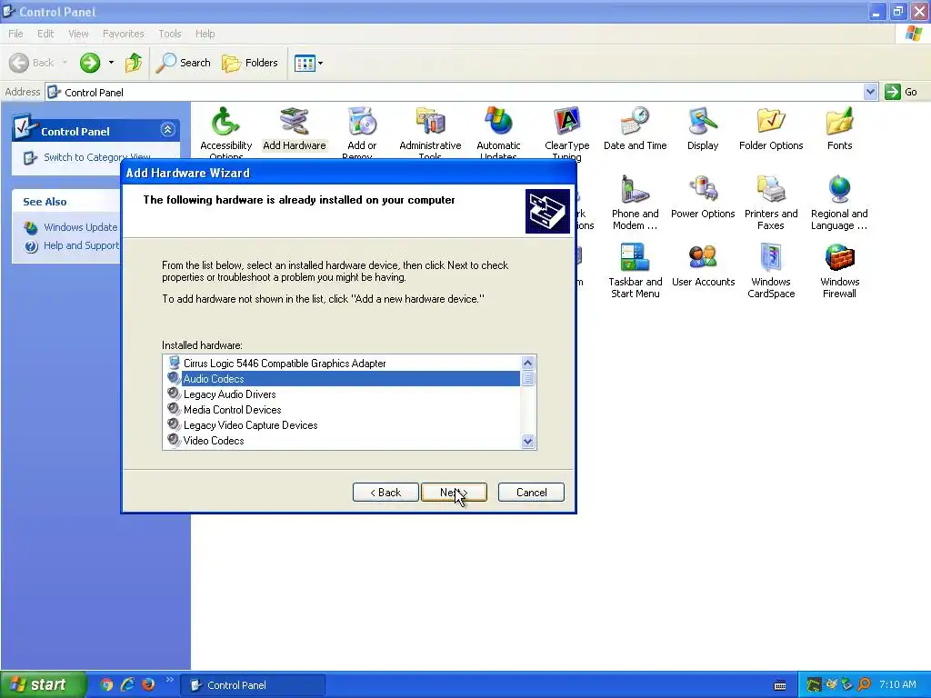Click the Up folder toolbar icon
The image size is (931, 698).
(x=134, y=63)
